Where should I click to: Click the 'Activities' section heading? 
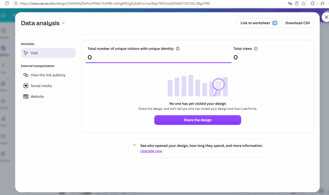click(x=28, y=44)
